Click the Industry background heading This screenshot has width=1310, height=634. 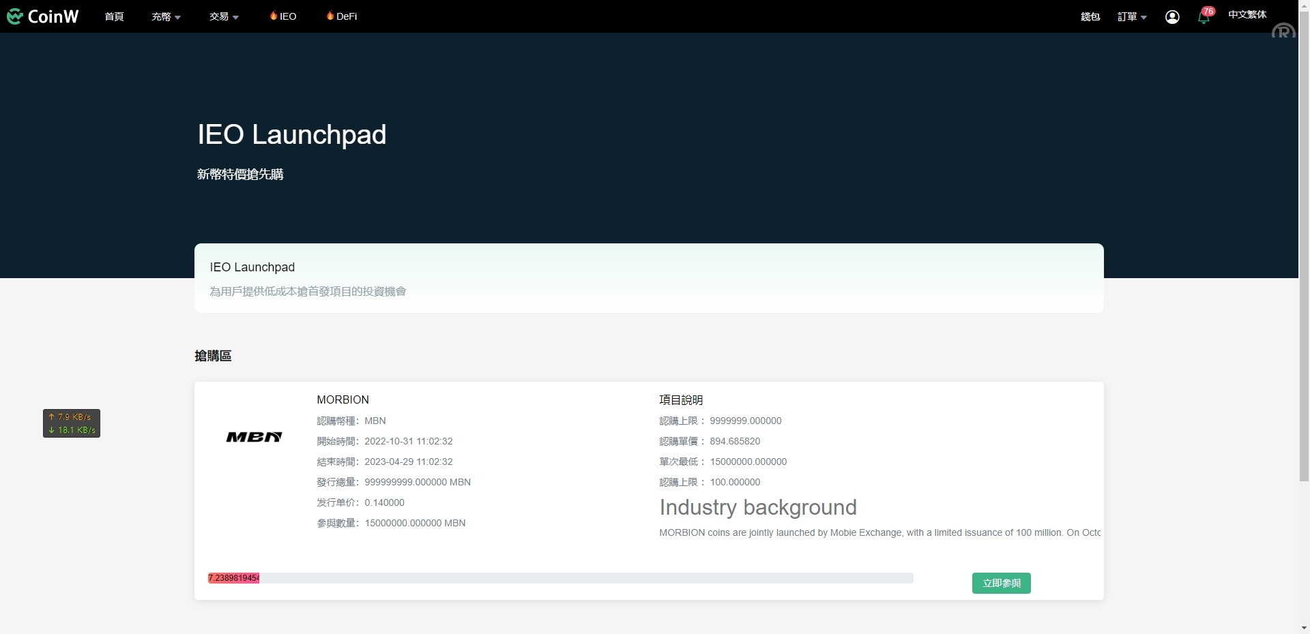(x=757, y=507)
